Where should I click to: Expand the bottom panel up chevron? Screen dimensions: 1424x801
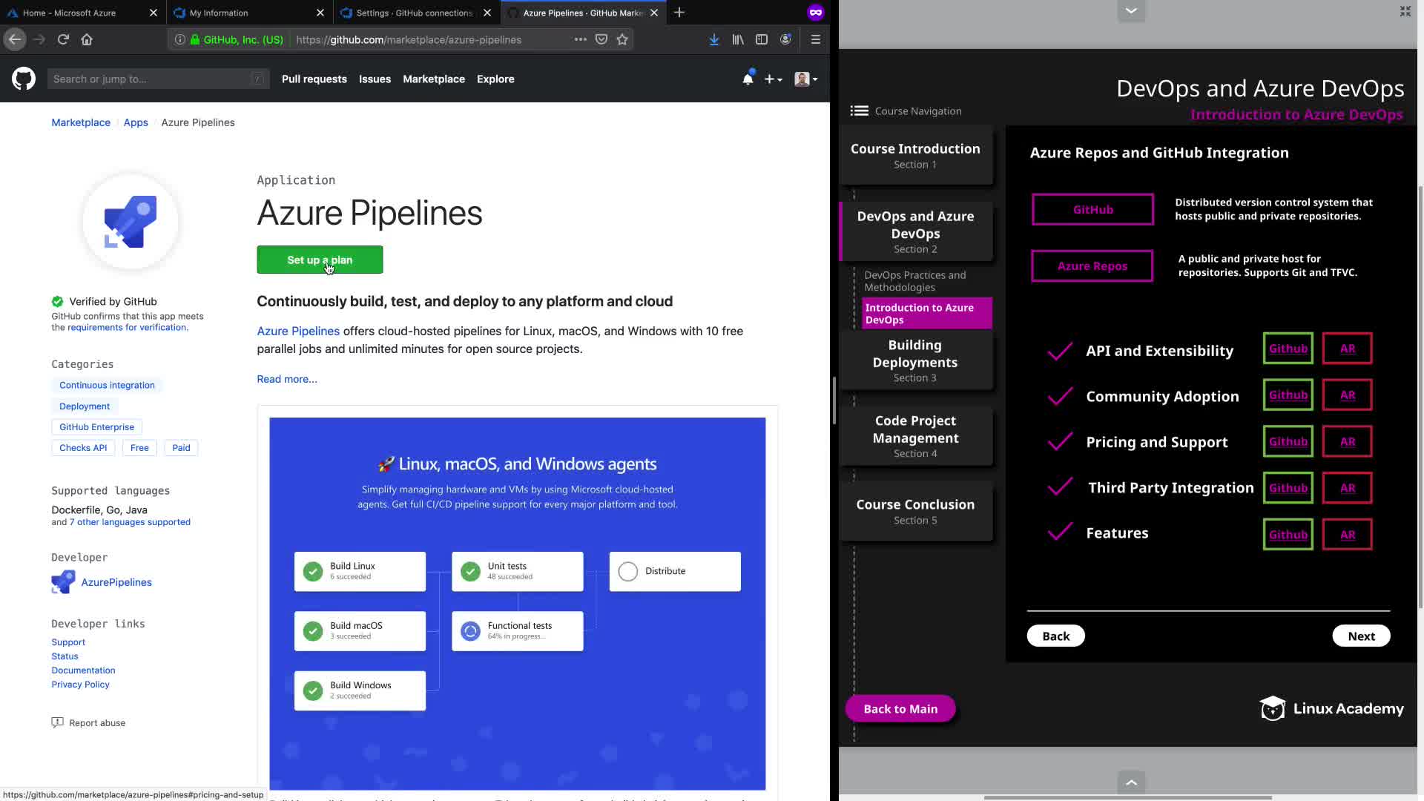point(1131,782)
